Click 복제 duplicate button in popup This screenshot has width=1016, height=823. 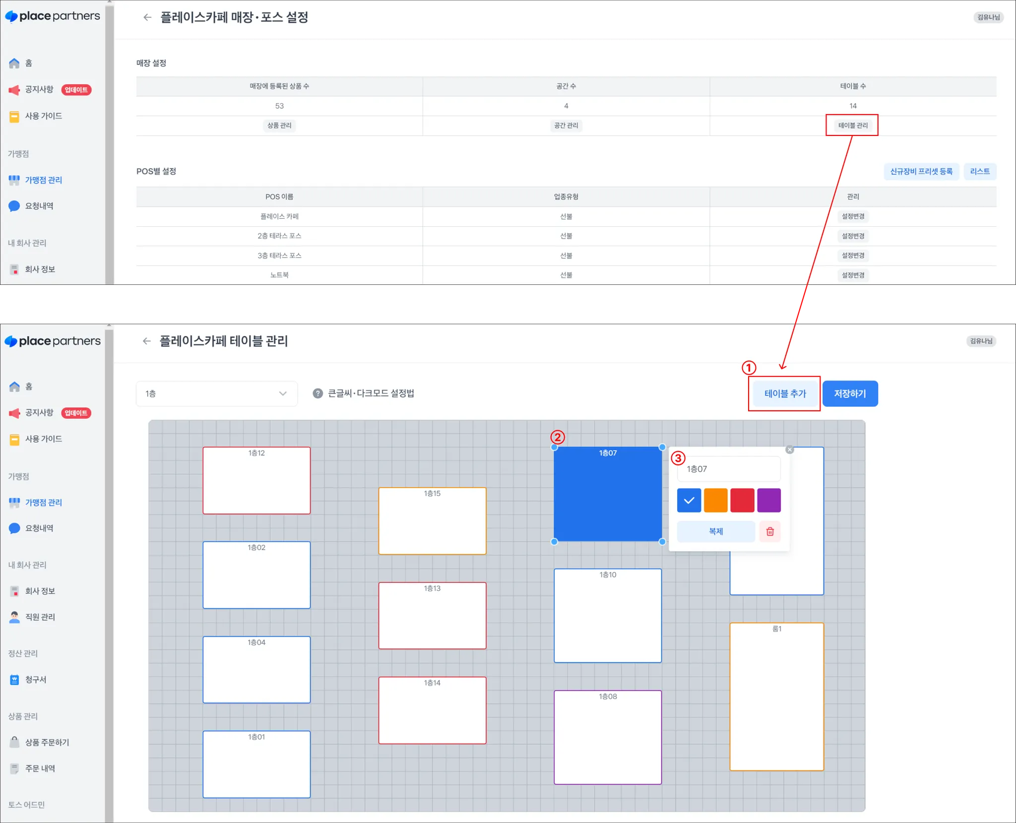[715, 531]
